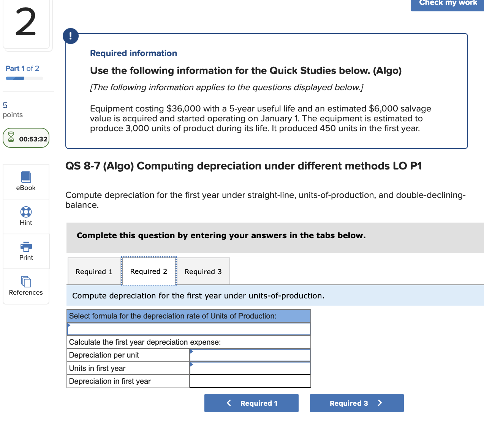
Task: Open the Units in first year dropdown
Action: pos(250,368)
